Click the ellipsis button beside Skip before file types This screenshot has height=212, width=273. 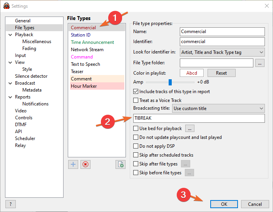[189, 173]
